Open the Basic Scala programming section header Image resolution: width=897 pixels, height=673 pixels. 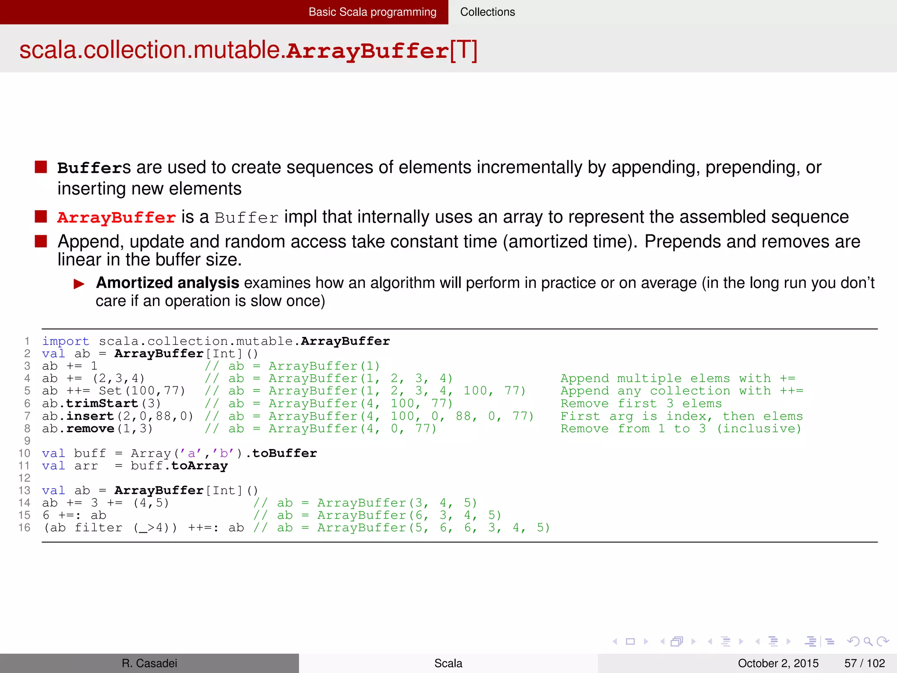372,12
